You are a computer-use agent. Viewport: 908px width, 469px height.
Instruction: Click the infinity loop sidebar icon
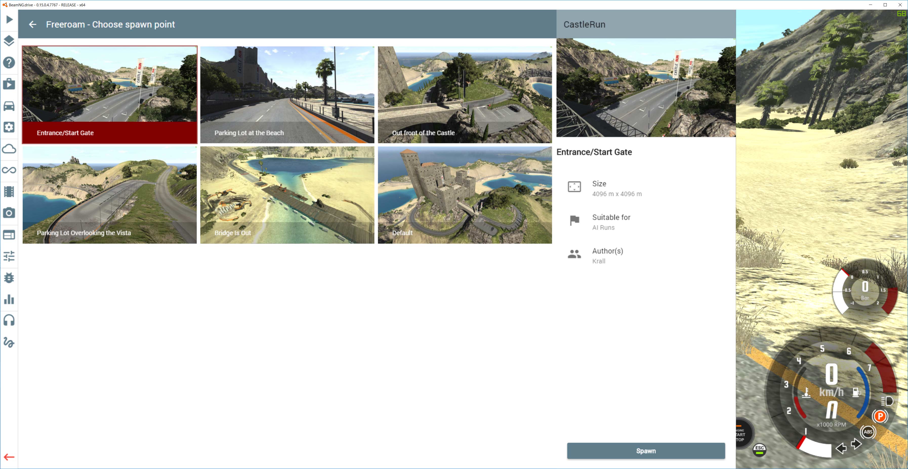9,170
